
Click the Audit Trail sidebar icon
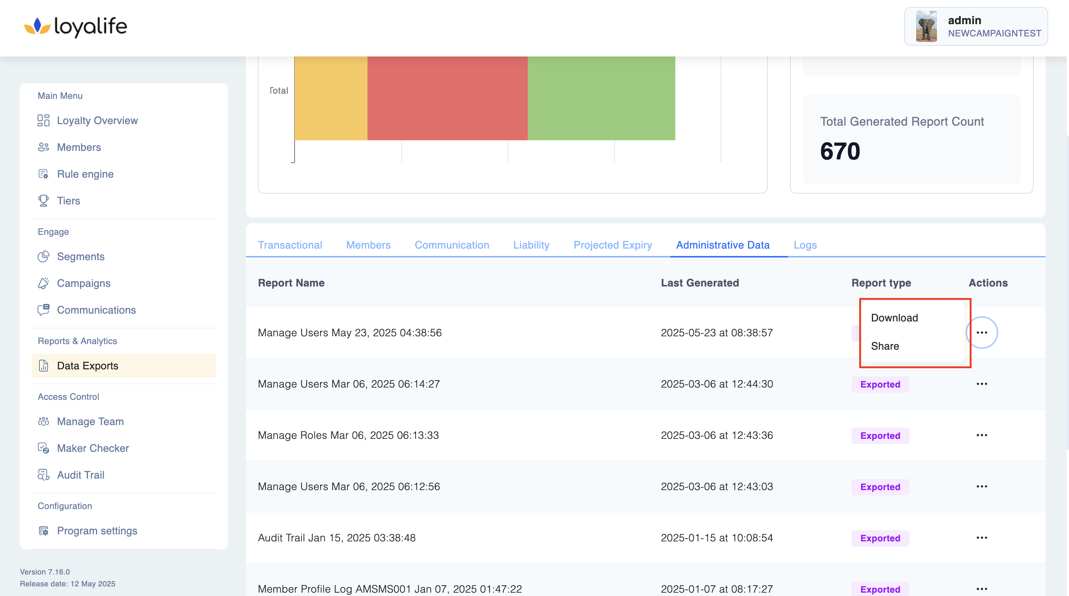(43, 475)
